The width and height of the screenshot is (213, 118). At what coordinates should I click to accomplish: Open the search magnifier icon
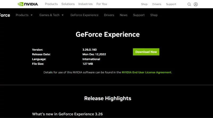(x=189, y=4)
